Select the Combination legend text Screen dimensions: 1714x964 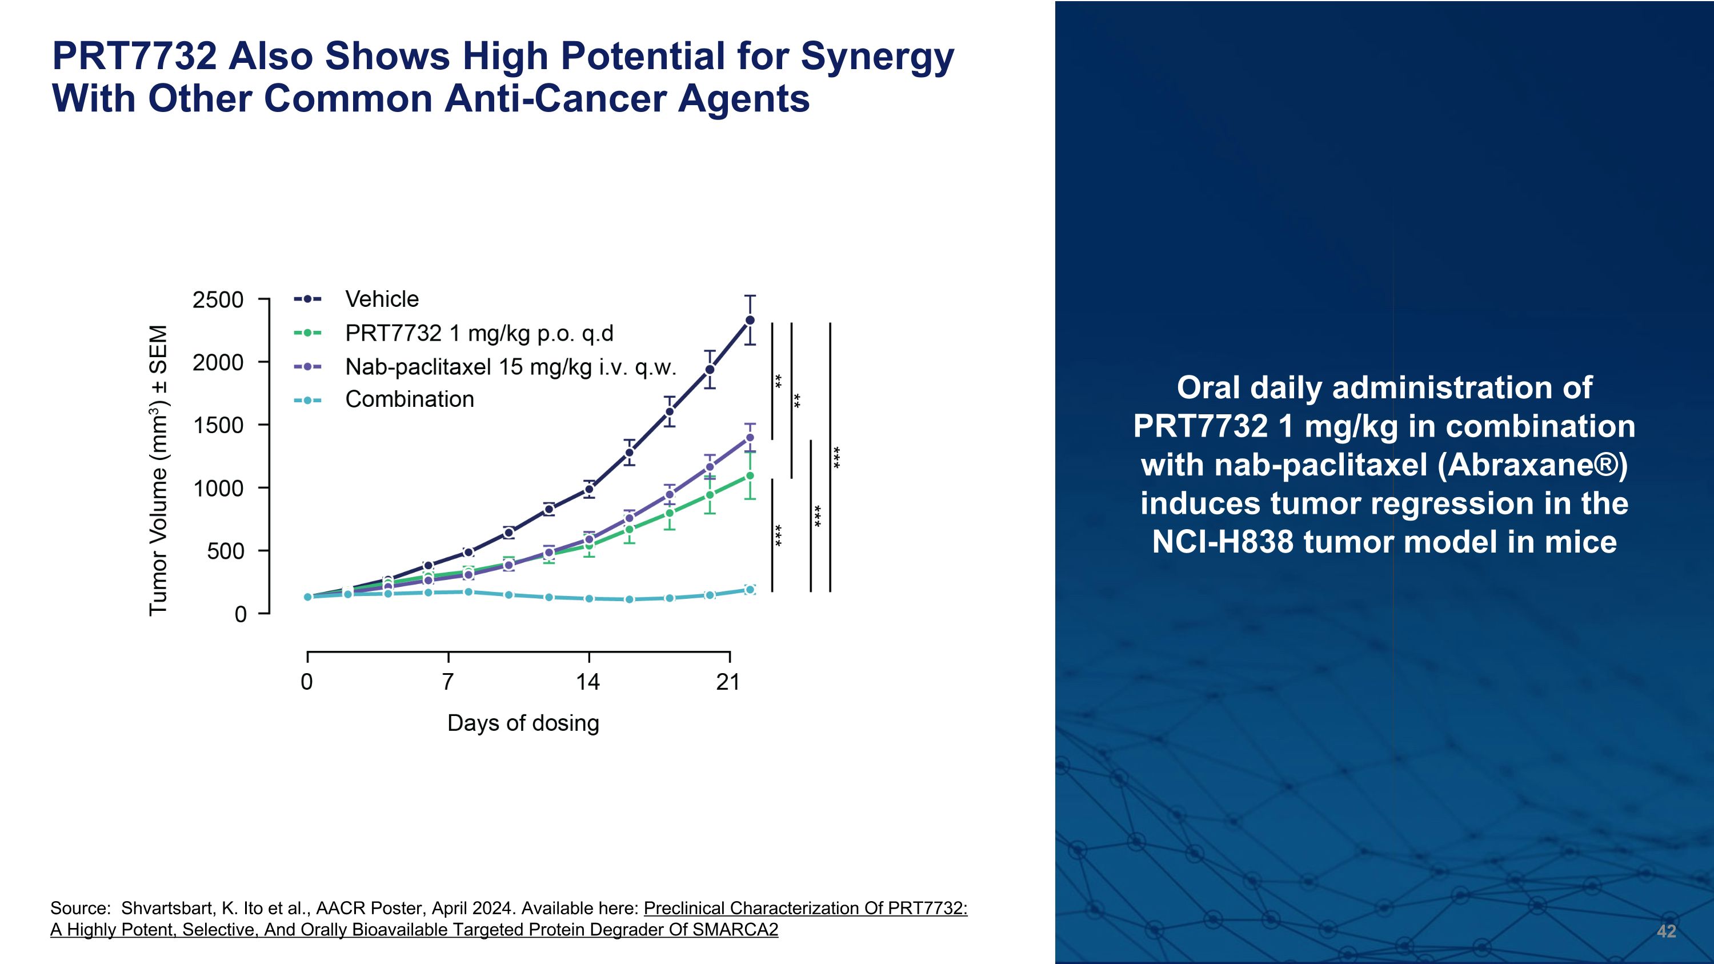point(409,399)
